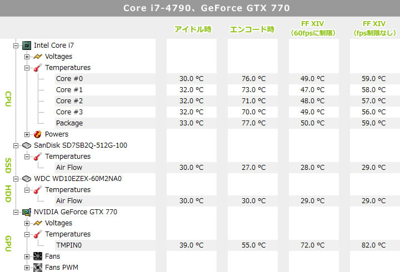Click the SanDisk SSD drive icon

[x=27, y=145]
